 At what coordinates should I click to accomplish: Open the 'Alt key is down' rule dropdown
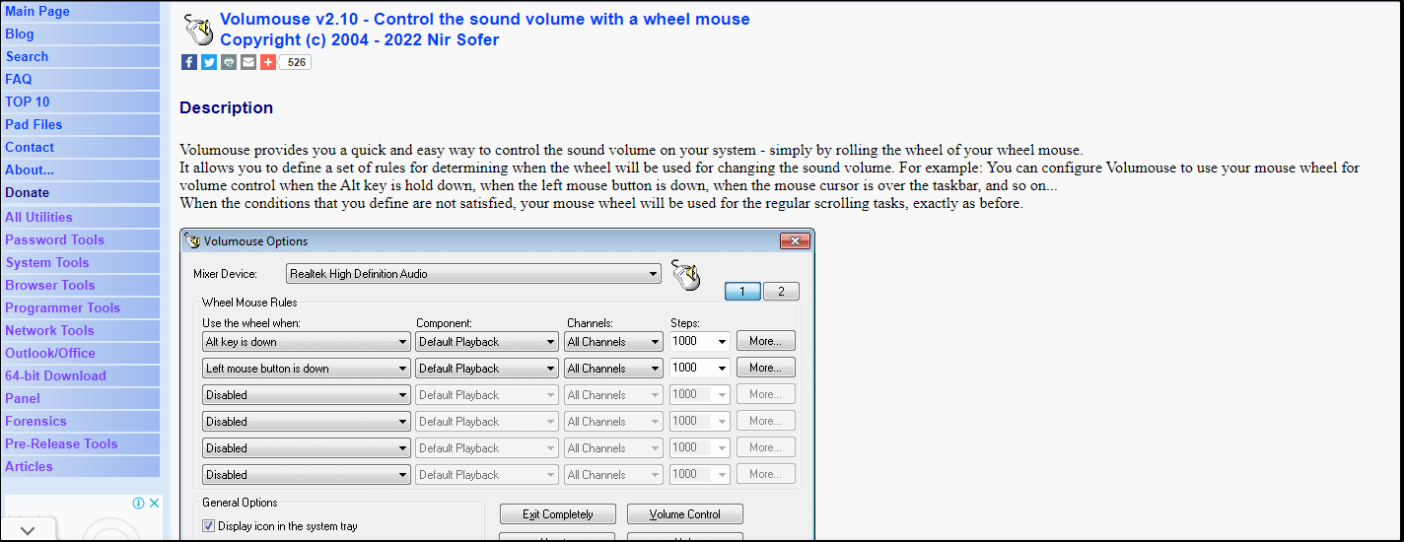click(x=306, y=342)
